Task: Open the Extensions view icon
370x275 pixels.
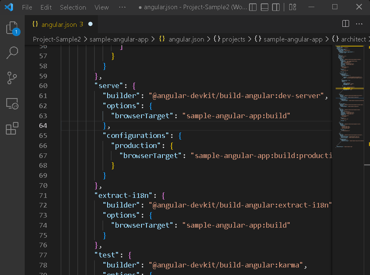Action: pos(12,129)
